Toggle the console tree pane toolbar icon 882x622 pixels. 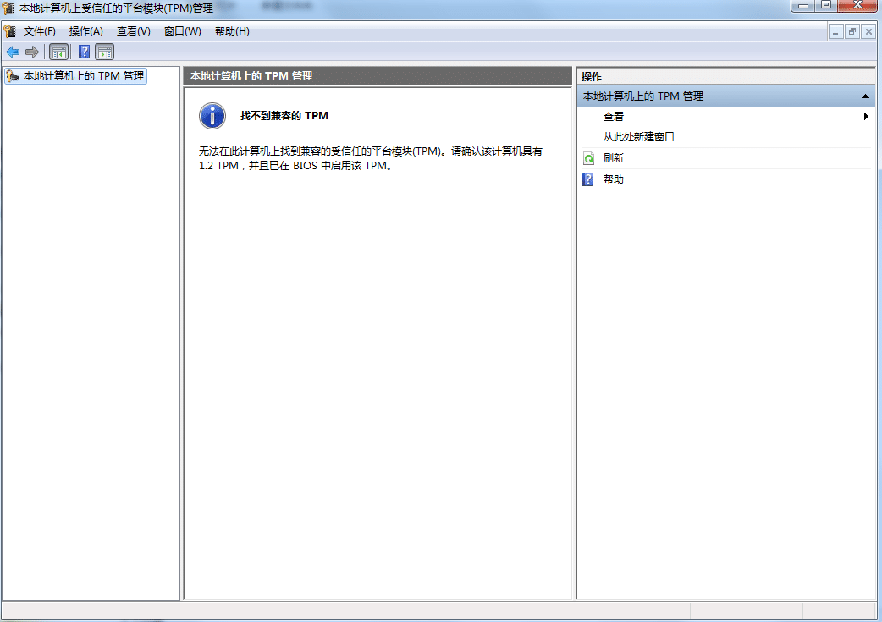coord(58,52)
